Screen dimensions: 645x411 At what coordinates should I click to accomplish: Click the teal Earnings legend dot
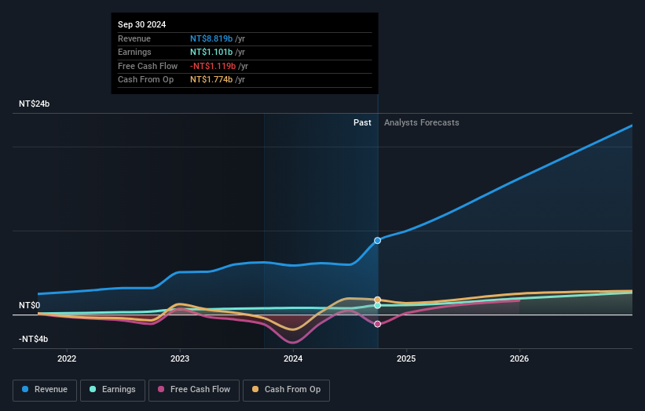(93, 389)
